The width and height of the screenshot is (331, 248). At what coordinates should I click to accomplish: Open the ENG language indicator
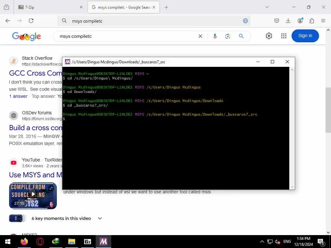[x=287, y=242]
